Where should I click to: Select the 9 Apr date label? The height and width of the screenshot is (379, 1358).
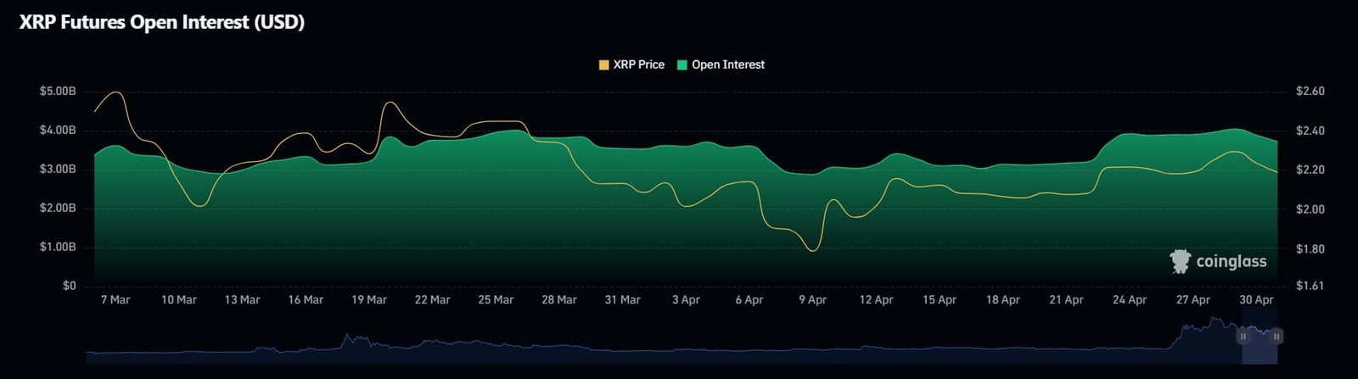coord(812,300)
